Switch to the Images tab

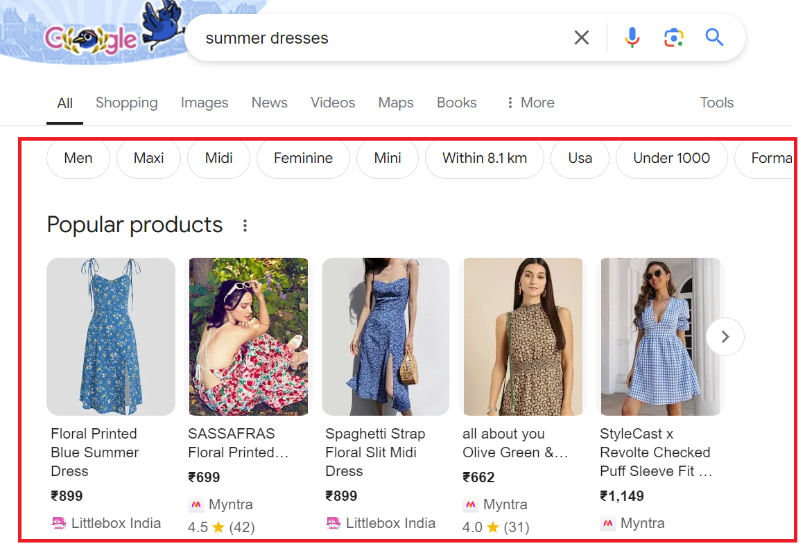204,103
